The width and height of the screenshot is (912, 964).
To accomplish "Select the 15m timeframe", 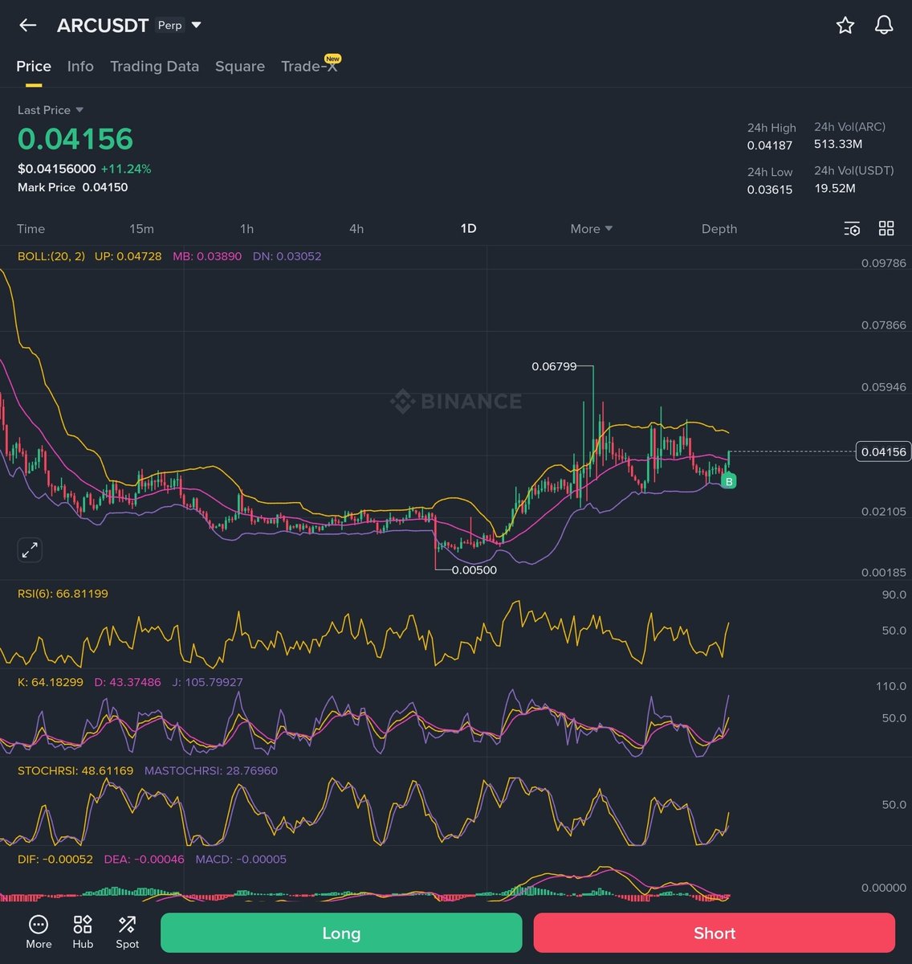I will click(x=141, y=229).
